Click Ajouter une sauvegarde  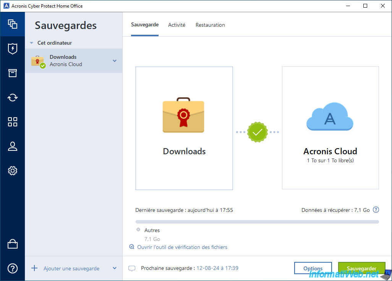(71, 268)
